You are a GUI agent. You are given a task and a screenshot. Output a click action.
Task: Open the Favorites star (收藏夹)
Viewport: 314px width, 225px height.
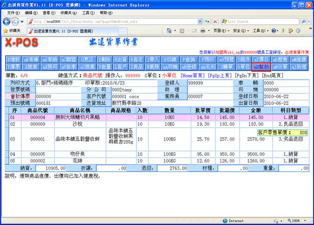(x=11, y=30)
